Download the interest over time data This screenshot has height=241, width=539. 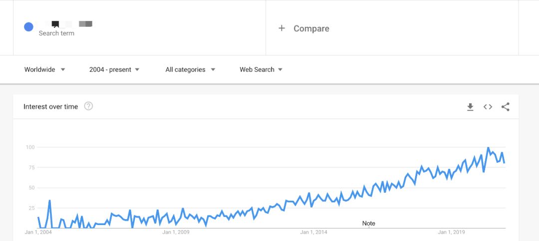[x=470, y=107]
